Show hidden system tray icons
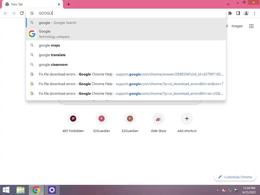Screen dimensions: 260x195 [218, 190]
